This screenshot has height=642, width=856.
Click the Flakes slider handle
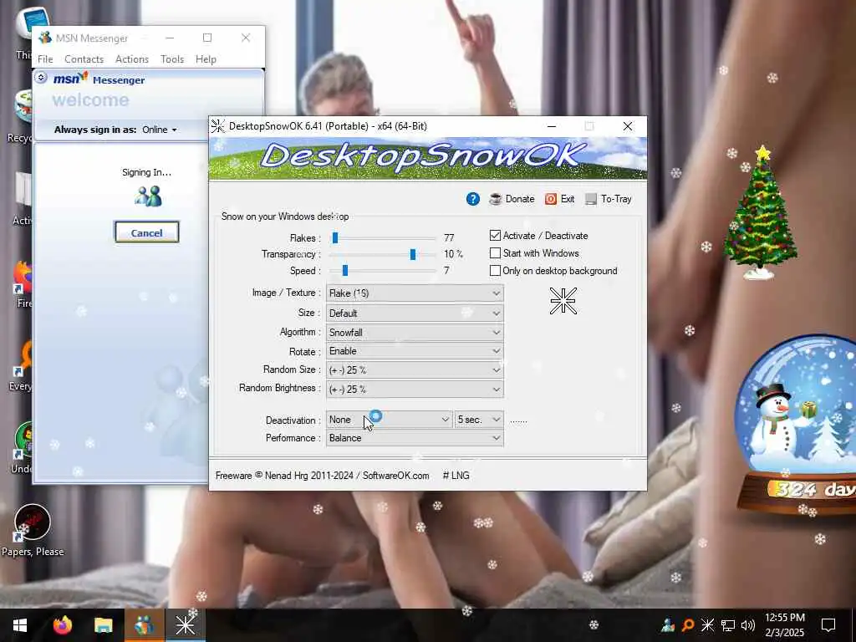[335, 237]
